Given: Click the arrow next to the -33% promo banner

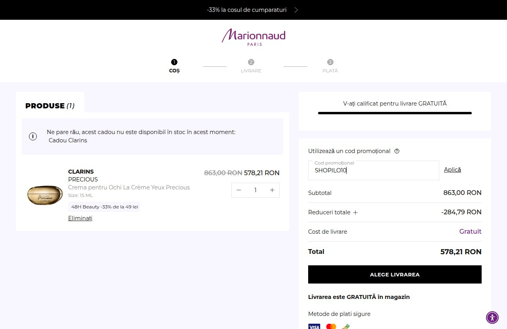Looking at the screenshot, I should 296,10.
